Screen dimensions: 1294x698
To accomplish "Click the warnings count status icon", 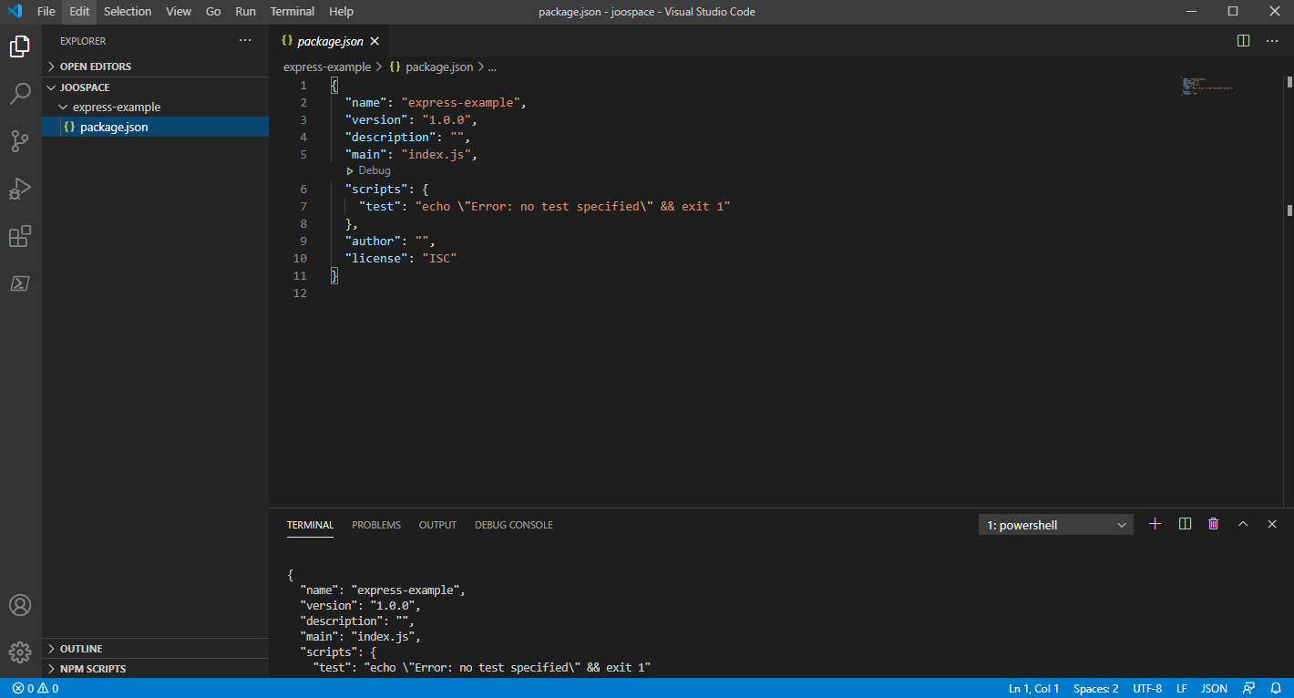I will click(x=48, y=689).
